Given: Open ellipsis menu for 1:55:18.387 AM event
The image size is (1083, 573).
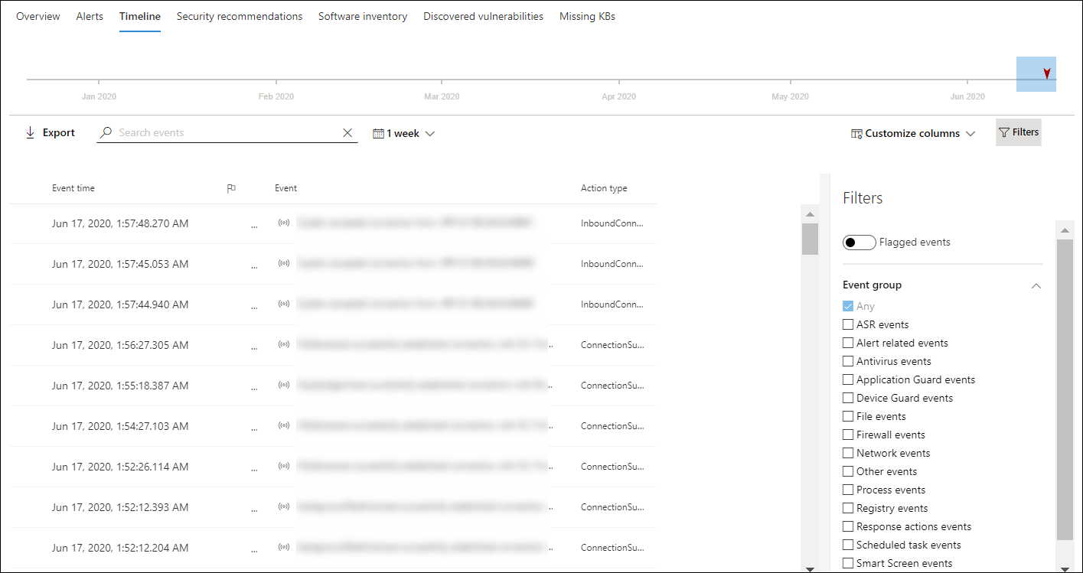Looking at the screenshot, I should pyautogui.click(x=254, y=386).
